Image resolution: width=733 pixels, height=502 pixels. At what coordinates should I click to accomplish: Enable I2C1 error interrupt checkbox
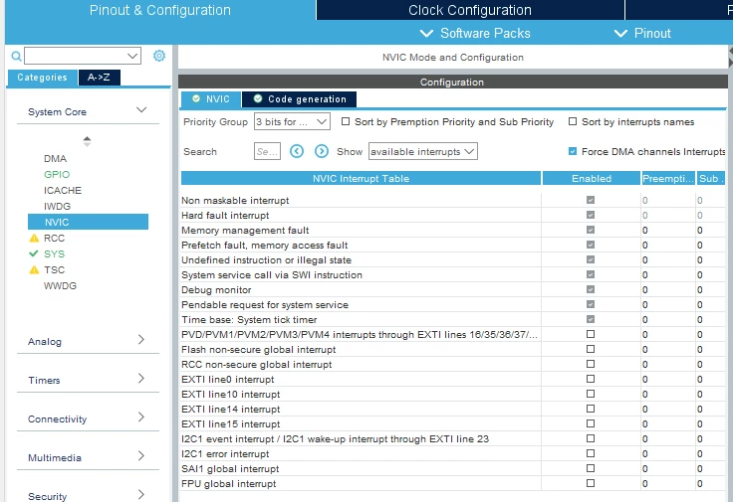(591, 453)
